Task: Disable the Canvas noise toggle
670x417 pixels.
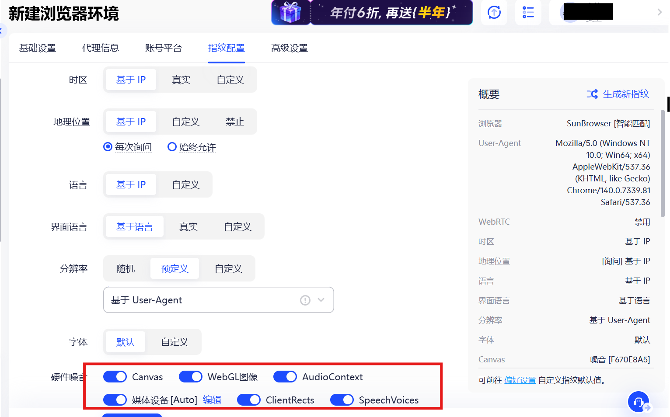Action: 115,376
